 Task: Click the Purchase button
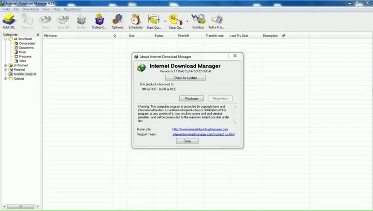tap(191, 98)
